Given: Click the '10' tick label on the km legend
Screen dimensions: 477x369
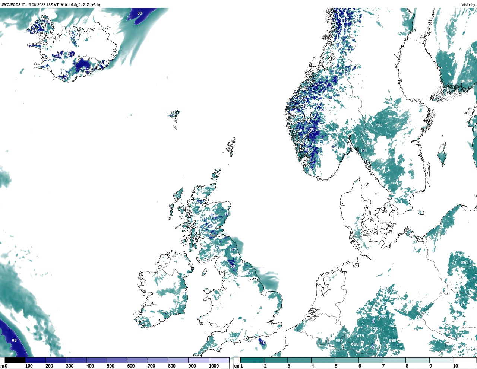Looking at the screenshot, I should click(x=455, y=366).
